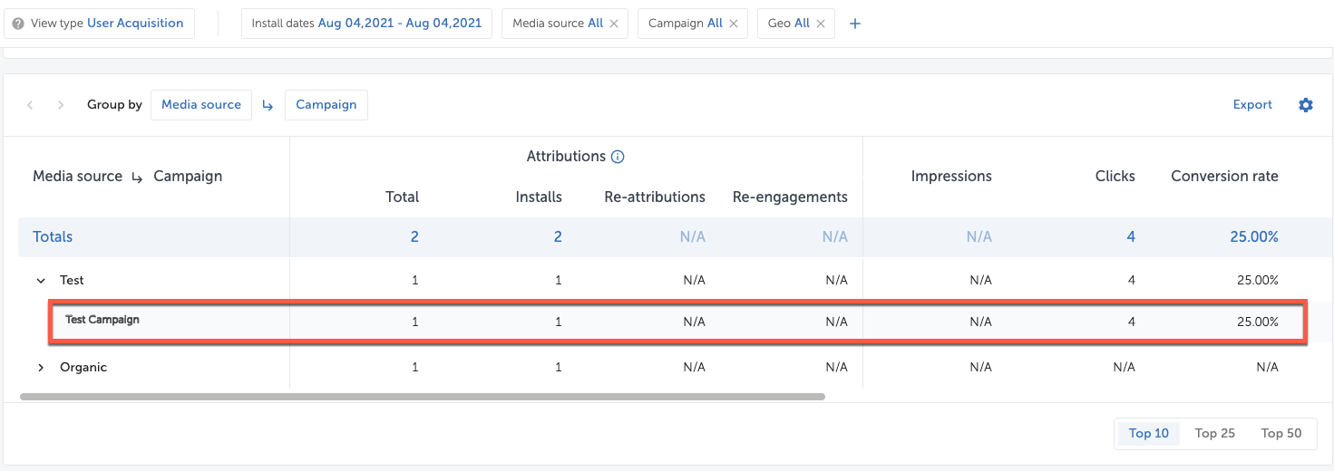Collapse the Test media source row

point(41,281)
